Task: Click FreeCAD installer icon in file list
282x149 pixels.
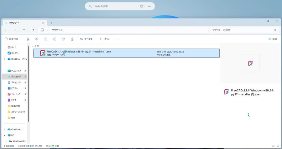Action: tap(43, 53)
